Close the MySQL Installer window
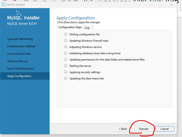 click(171, 5)
